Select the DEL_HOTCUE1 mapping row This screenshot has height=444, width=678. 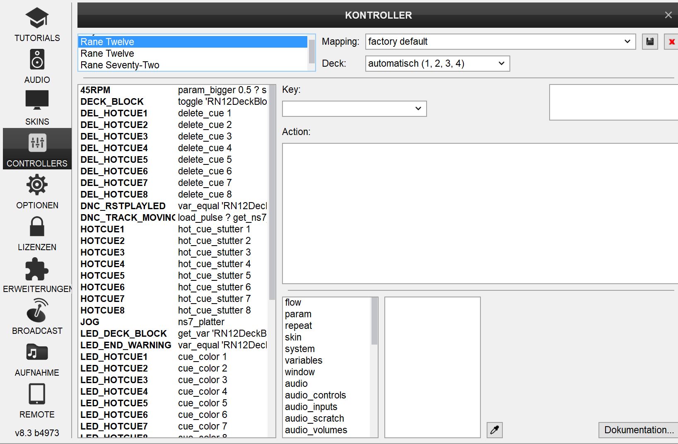[x=173, y=113]
